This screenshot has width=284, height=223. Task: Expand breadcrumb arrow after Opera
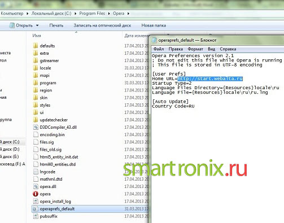128,14
